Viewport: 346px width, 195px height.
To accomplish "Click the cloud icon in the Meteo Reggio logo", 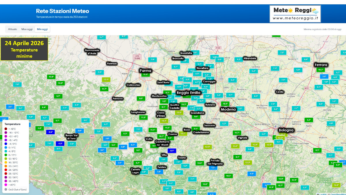I will pos(316,12).
